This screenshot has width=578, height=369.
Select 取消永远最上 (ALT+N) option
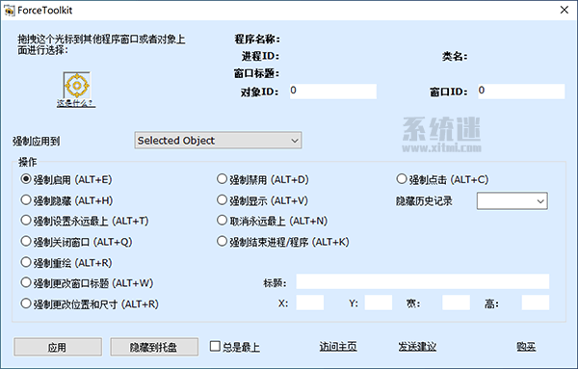[273, 221]
